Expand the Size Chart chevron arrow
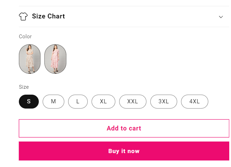The width and height of the screenshot is (231, 167). [x=221, y=17]
